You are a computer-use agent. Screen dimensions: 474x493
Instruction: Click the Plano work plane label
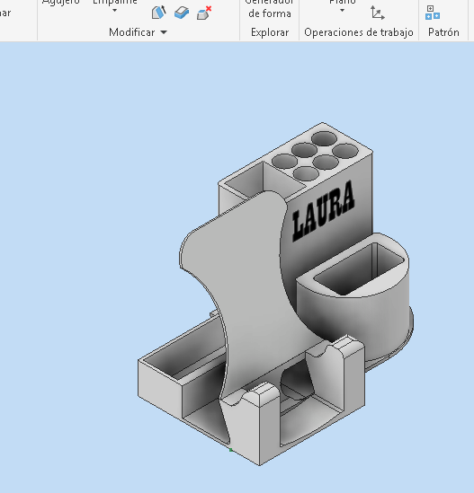(343, 2)
